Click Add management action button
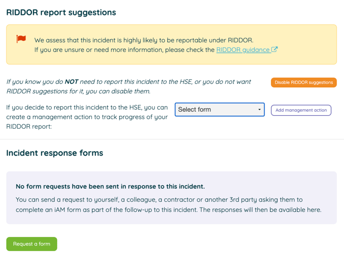This screenshot has height=257, width=344. click(301, 110)
